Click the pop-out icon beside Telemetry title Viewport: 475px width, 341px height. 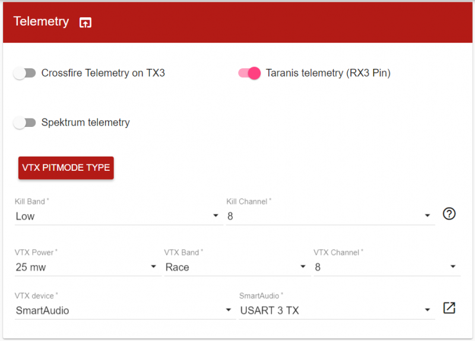tap(85, 23)
